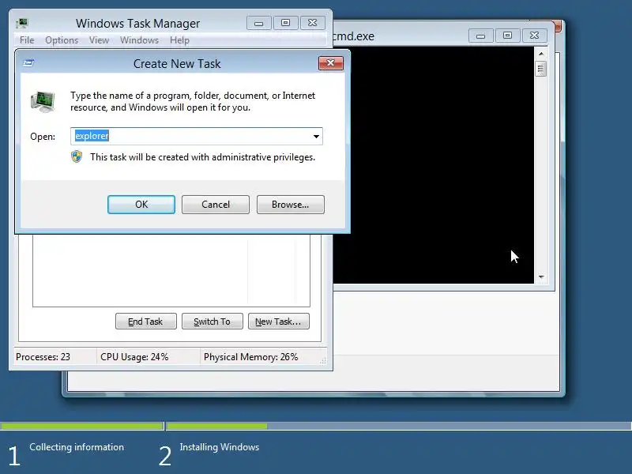Image resolution: width=632 pixels, height=474 pixels.
Task: Click the Installing Windows progress bar
Action: tap(399, 426)
